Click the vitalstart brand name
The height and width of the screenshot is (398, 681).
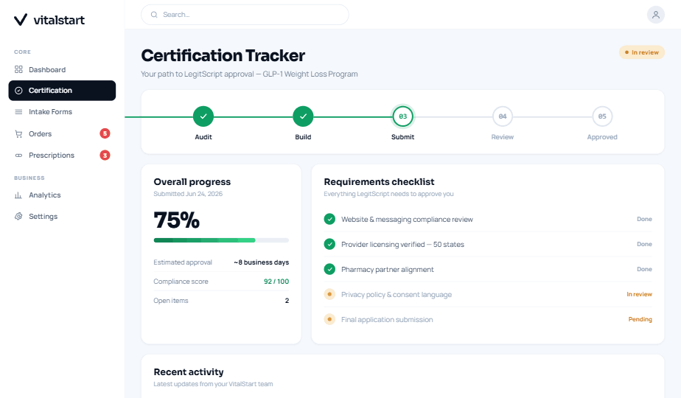pos(59,20)
